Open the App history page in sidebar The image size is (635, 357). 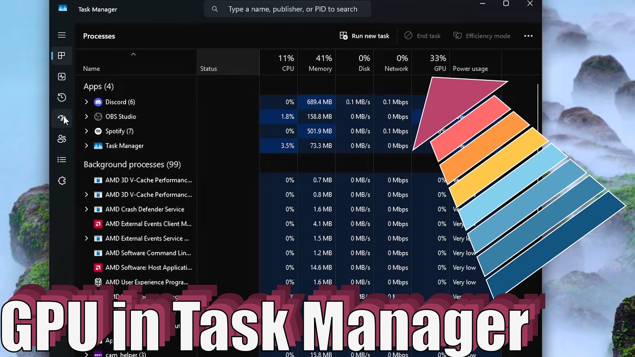pyautogui.click(x=62, y=97)
